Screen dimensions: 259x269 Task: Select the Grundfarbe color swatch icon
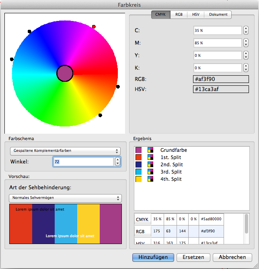[139, 150]
